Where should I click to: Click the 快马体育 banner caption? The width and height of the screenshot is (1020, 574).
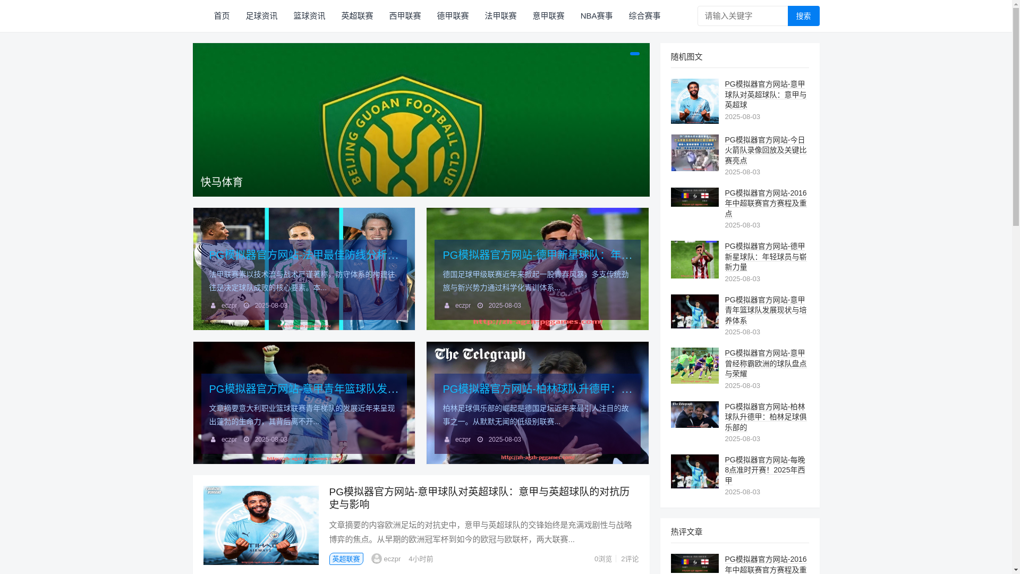tap(222, 182)
